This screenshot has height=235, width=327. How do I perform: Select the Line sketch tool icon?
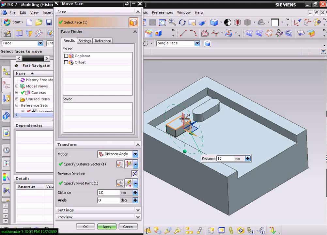click(x=183, y=33)
